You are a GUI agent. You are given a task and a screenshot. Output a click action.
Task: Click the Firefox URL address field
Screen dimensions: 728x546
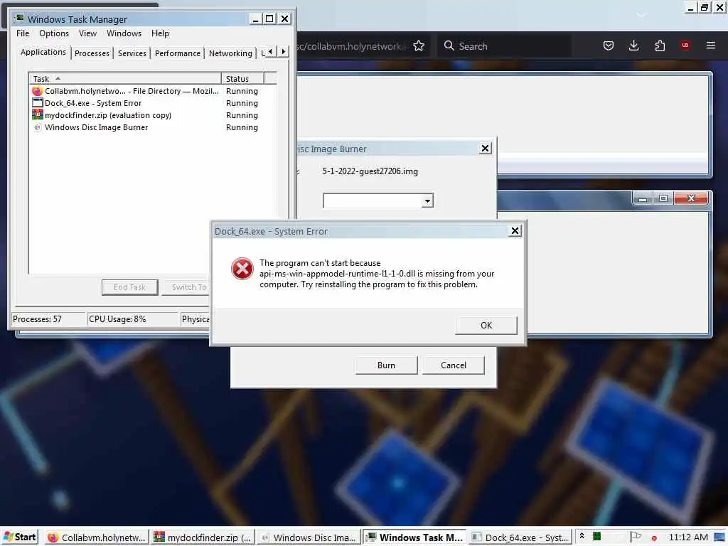pyautogui.click(x=353, y=45)
